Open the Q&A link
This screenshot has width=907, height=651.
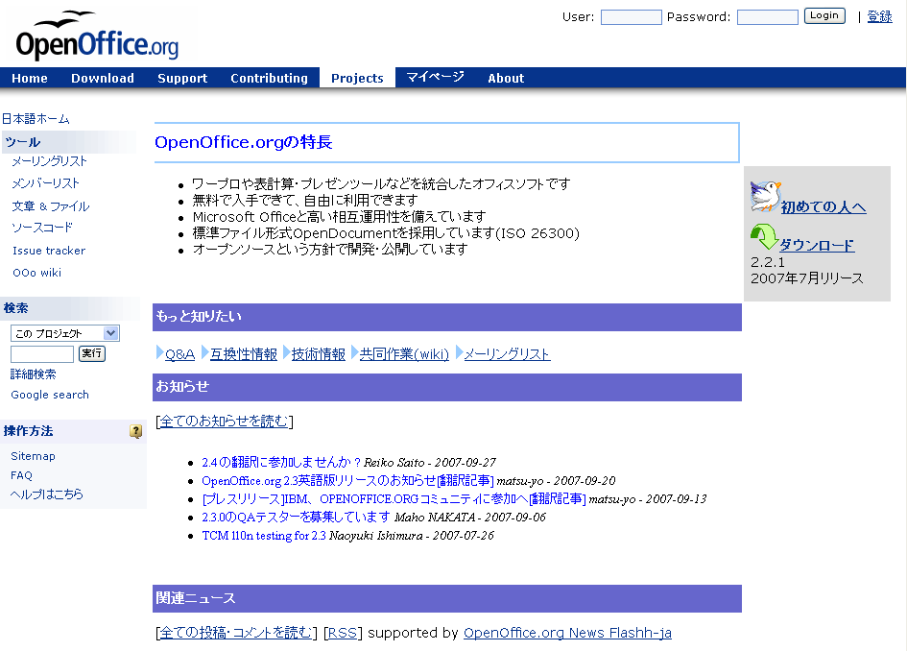click(x=179, y=354)
